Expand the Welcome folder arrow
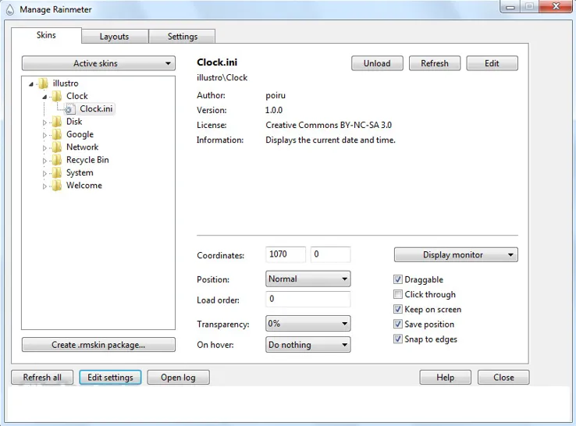576x426 pixels. click(44, 186)
